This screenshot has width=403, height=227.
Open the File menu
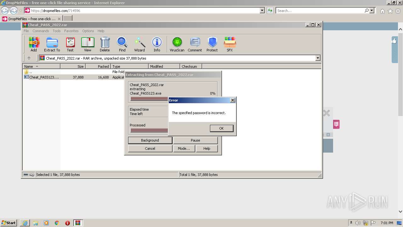click(26, 31)
